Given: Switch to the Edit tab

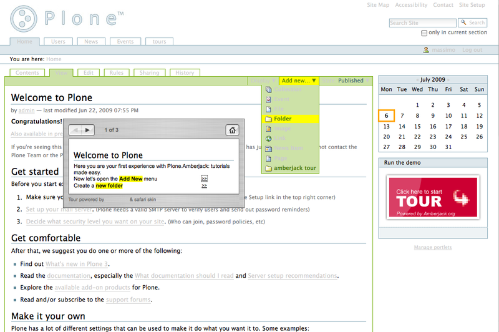Looking at the screenshot, I should pos(89,73).
